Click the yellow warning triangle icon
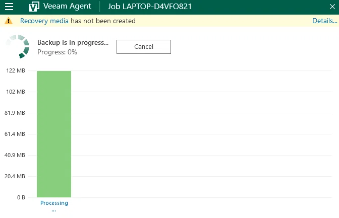This screenshot has height=218, width=339. (9, 21)
